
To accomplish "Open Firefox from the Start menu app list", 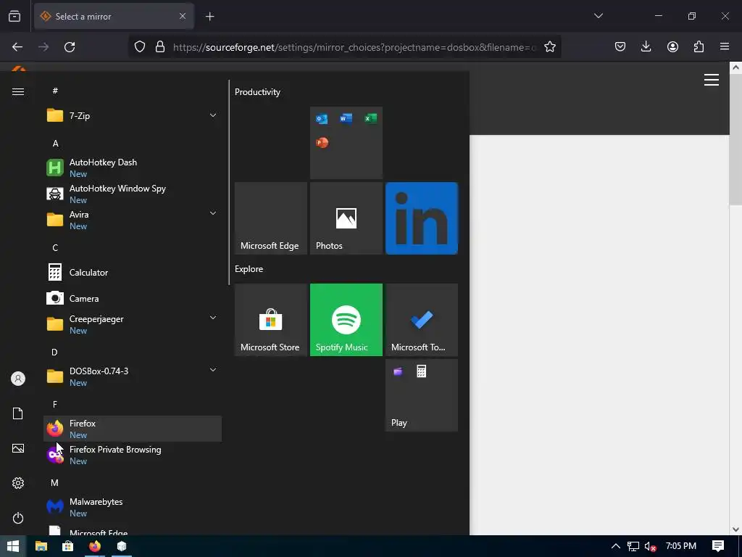I will point(133,429).
